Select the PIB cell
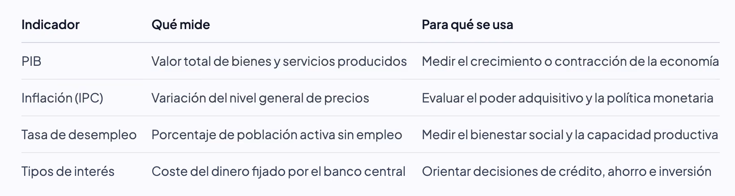 click(x=31, y=61)
